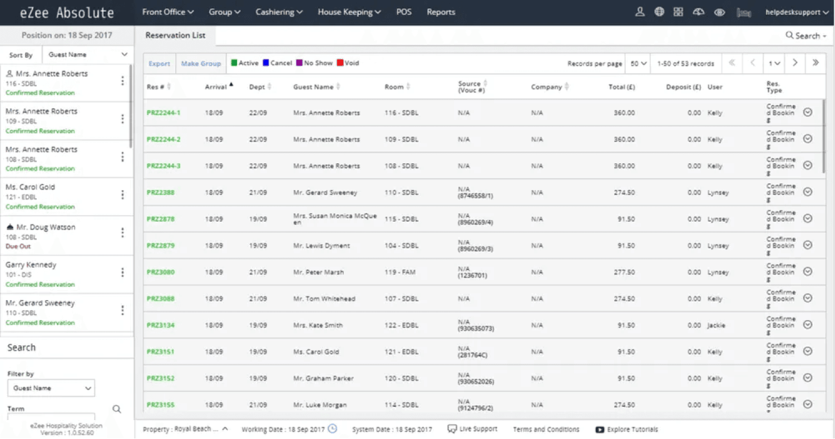Screen dimensions: 835x439
Task: Click the Export button
Action: click(159, 63)
